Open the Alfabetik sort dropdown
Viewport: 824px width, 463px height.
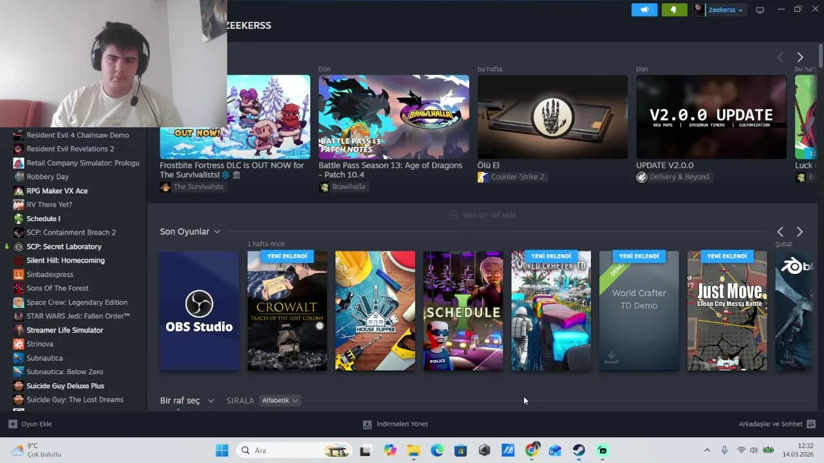pos(280,401)
